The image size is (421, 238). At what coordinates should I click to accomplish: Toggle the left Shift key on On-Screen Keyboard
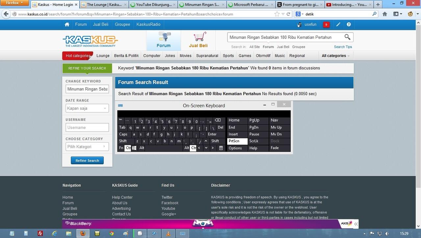125,141
